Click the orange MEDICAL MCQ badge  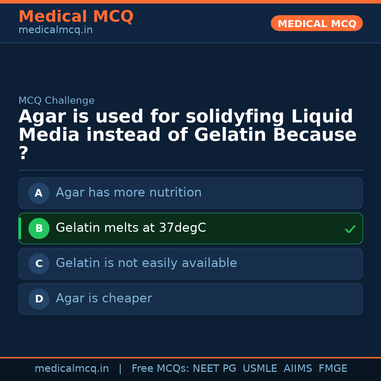[x=316, y=23]
